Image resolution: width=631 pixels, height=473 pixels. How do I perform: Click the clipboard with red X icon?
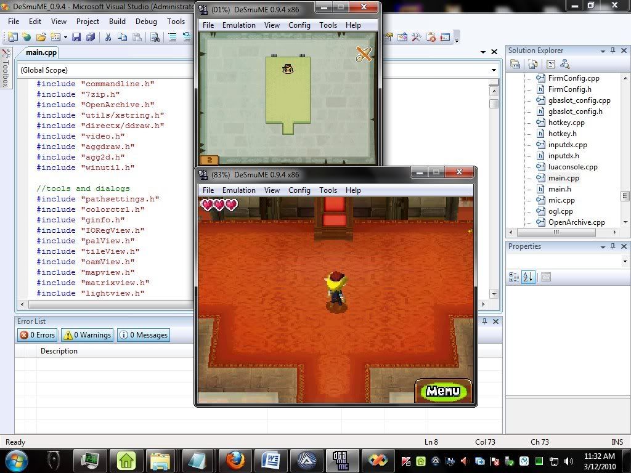pos(431,37)
